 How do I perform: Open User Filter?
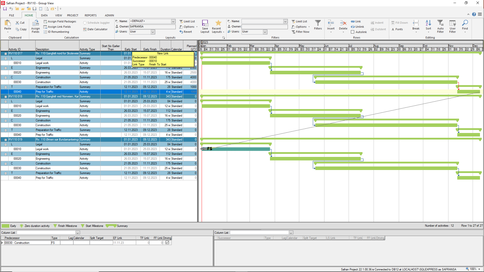click(x=452, y=26)
